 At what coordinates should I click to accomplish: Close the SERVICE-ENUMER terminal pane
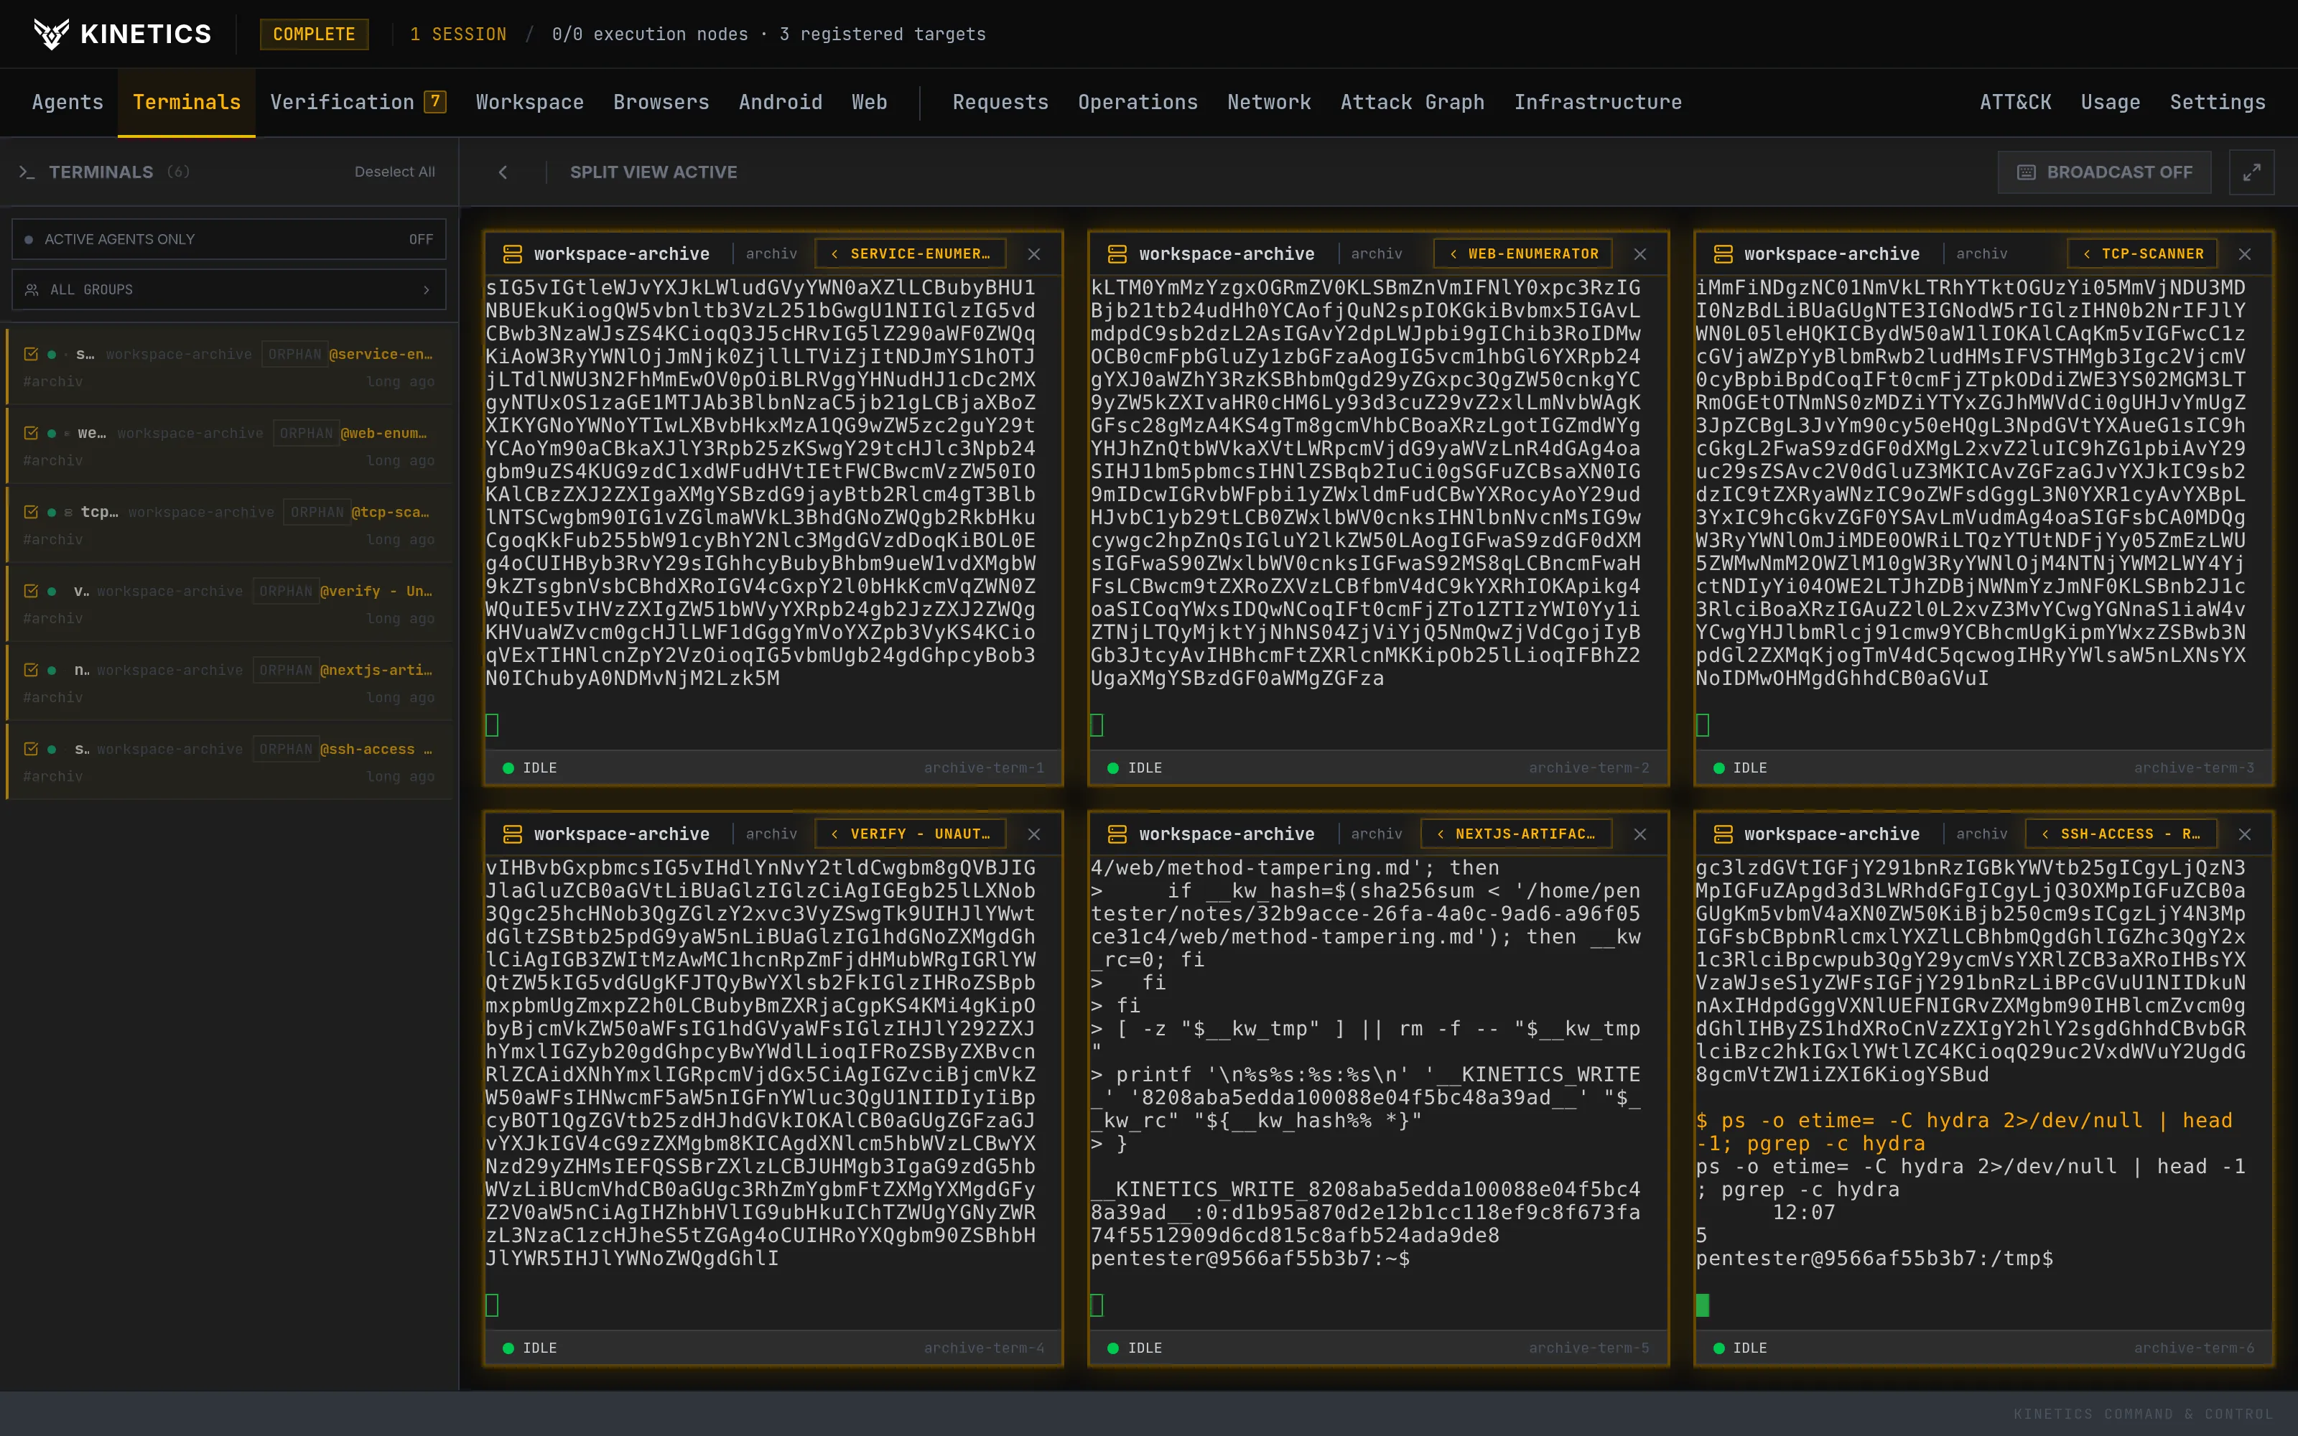pos(1034,253)
